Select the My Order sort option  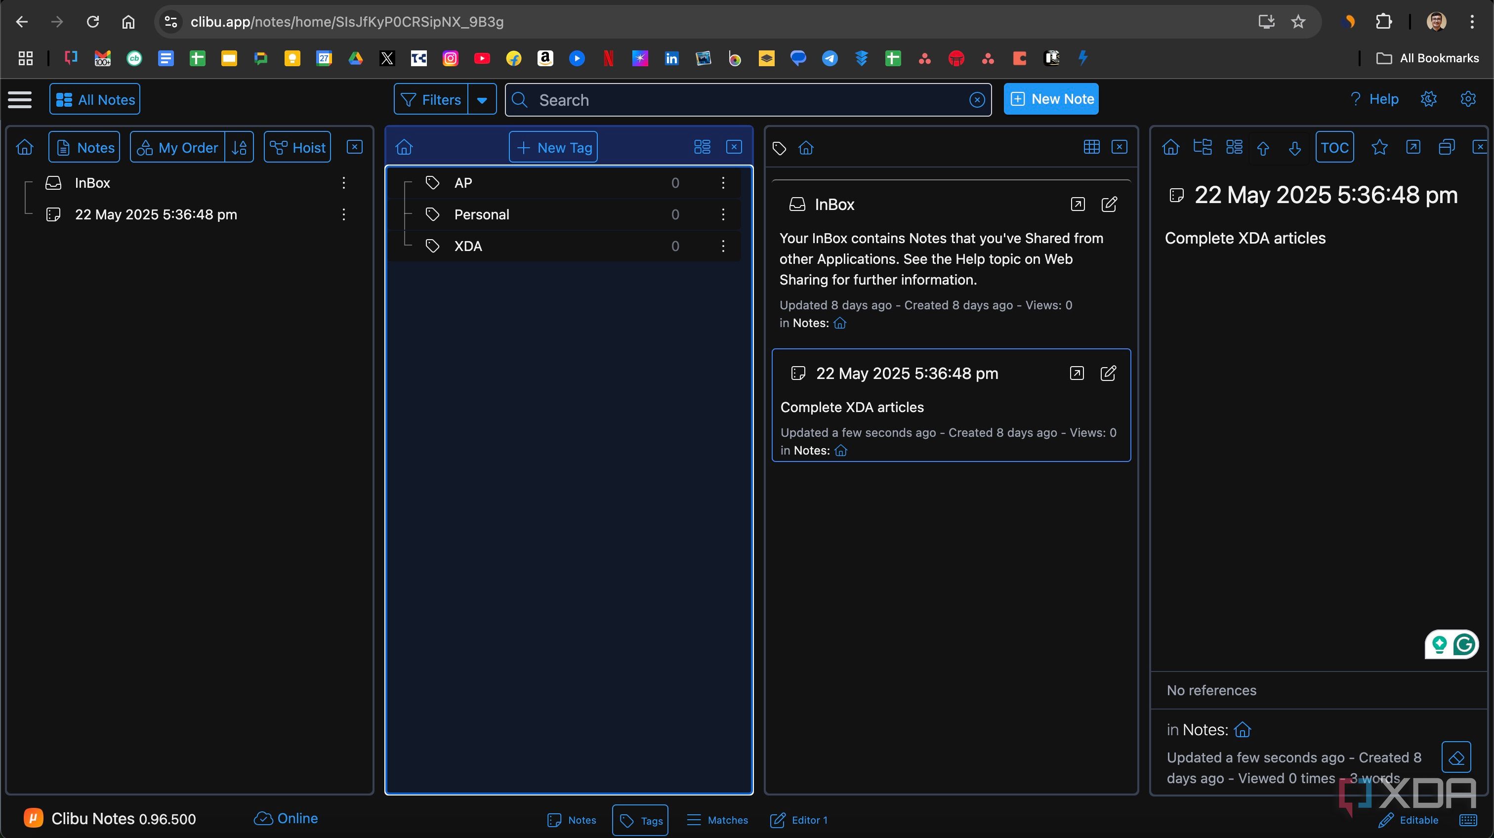pyautogui.click(x=178, y=147)
